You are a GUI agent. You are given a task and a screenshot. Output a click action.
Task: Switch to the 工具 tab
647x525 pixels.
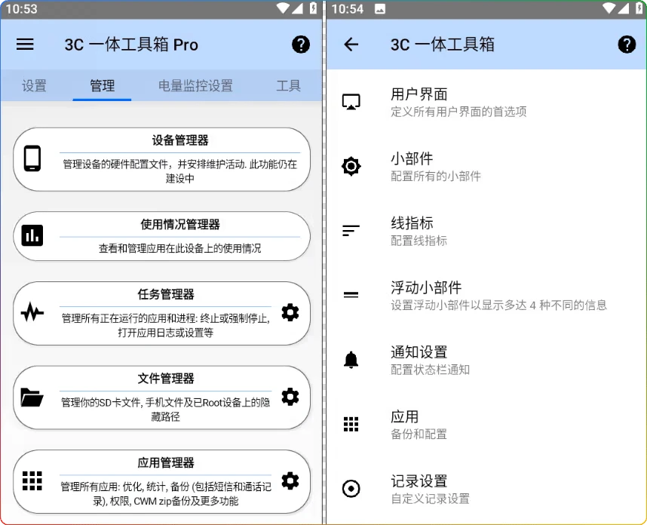(x=288, y=86)
